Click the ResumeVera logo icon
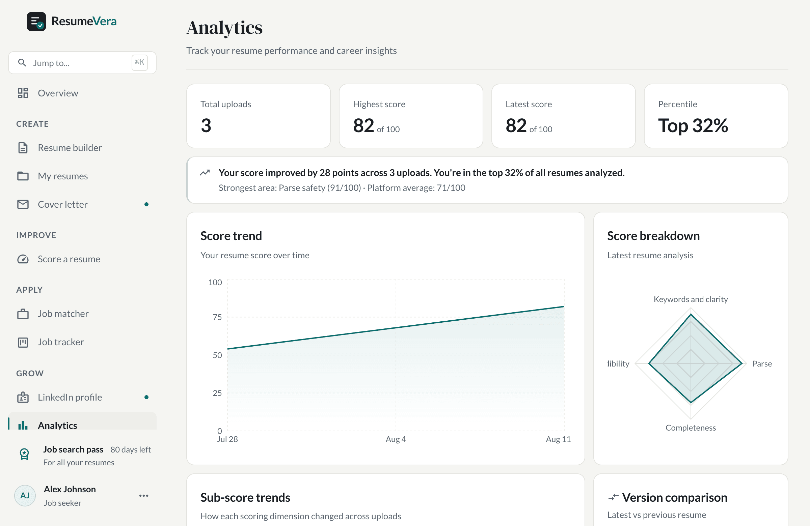This screenshot has width=810, height=526. [x=36, y=22]
